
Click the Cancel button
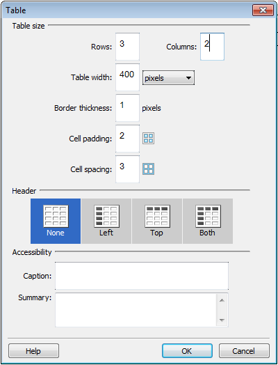[x=244, y=351]
